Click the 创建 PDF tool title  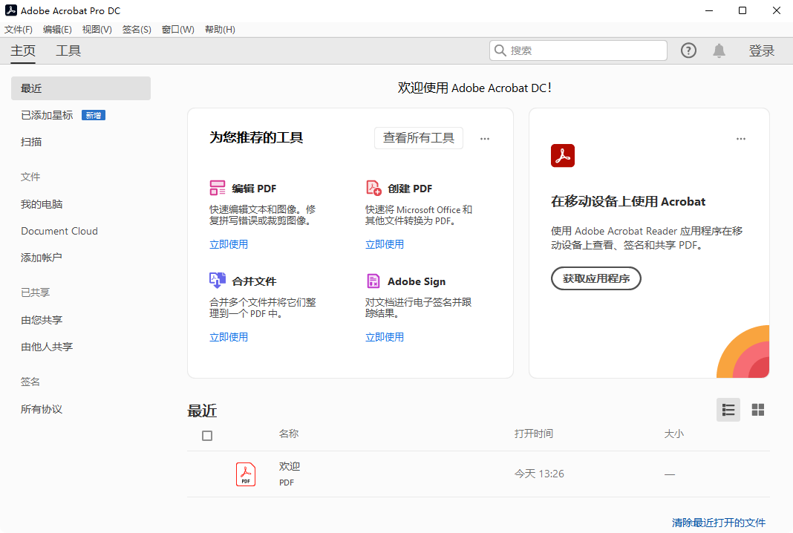410,189
